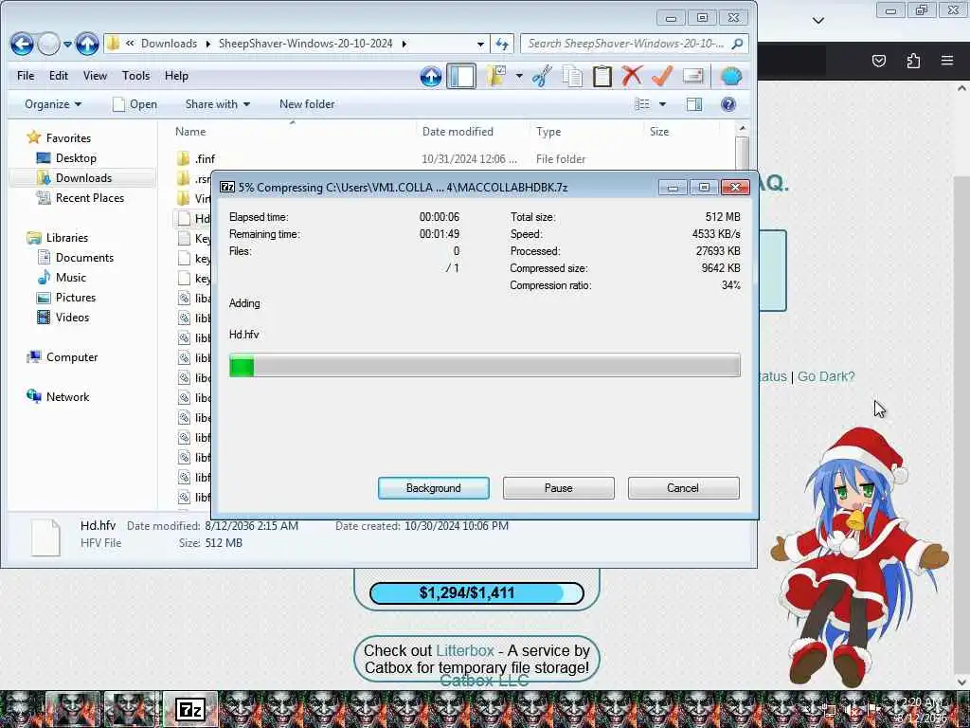Click the orange checkmark Properties toolbar icon
Image resolution: width=970 pixels, height=728 pixels.
click(662, 76)
